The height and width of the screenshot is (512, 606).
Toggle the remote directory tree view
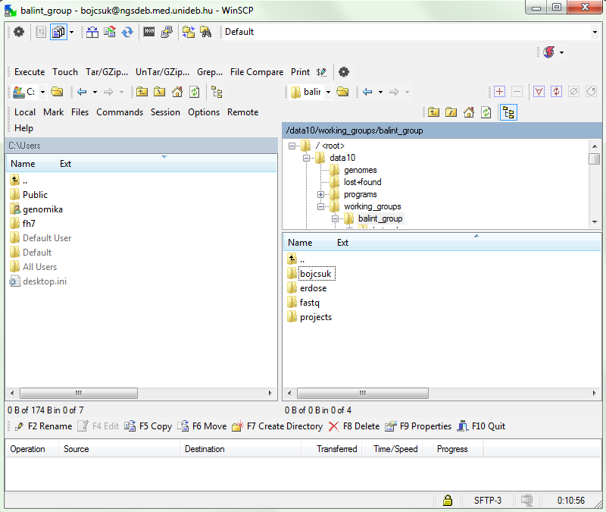(x=508, y=112)
